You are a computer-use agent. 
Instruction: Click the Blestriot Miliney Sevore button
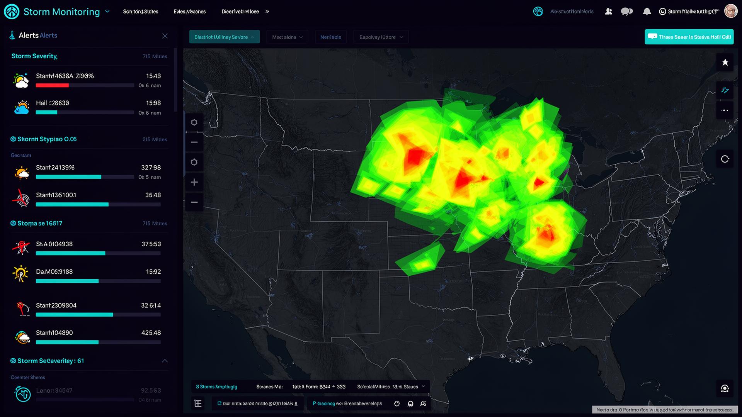pos(224,37)
